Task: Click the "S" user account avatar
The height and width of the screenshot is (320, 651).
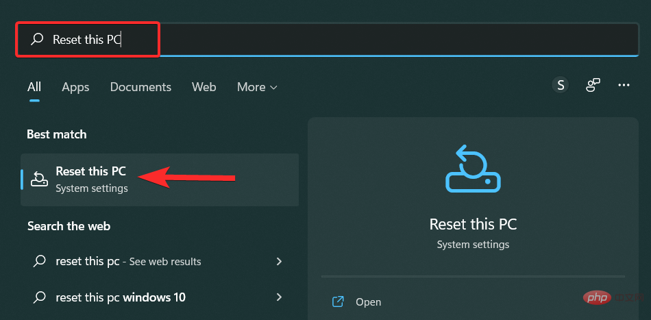Action: 561,85
